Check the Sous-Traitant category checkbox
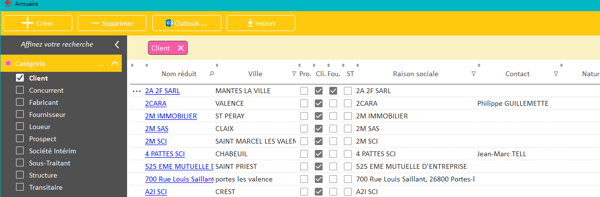The width and height of the screenshot is (600, 197). (20, 163)
